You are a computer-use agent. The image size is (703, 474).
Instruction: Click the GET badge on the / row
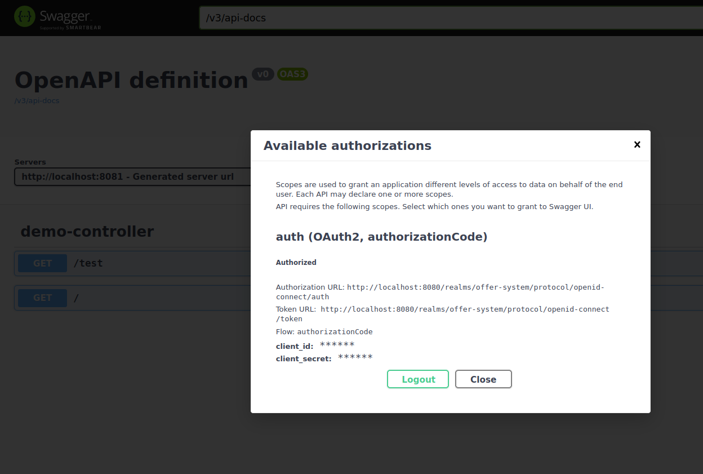tap(42, 298)
